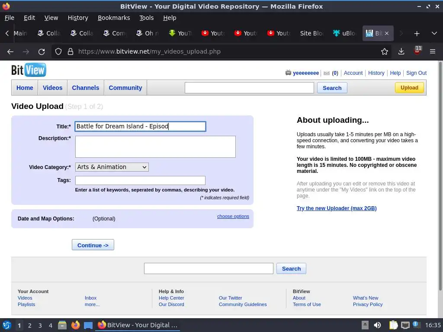Open the yeeeeeeee username link

click(306, 73)
